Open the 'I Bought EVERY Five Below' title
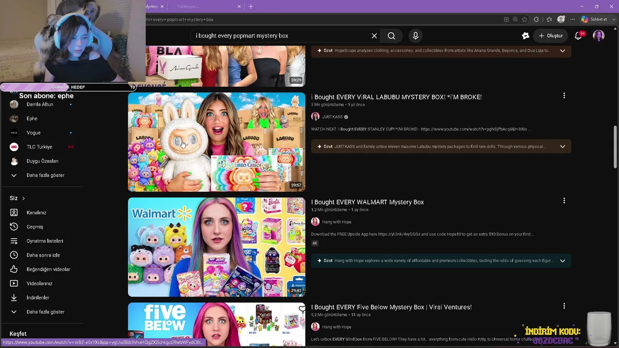This screenshot has height=348, width=619. pos(391,307)
